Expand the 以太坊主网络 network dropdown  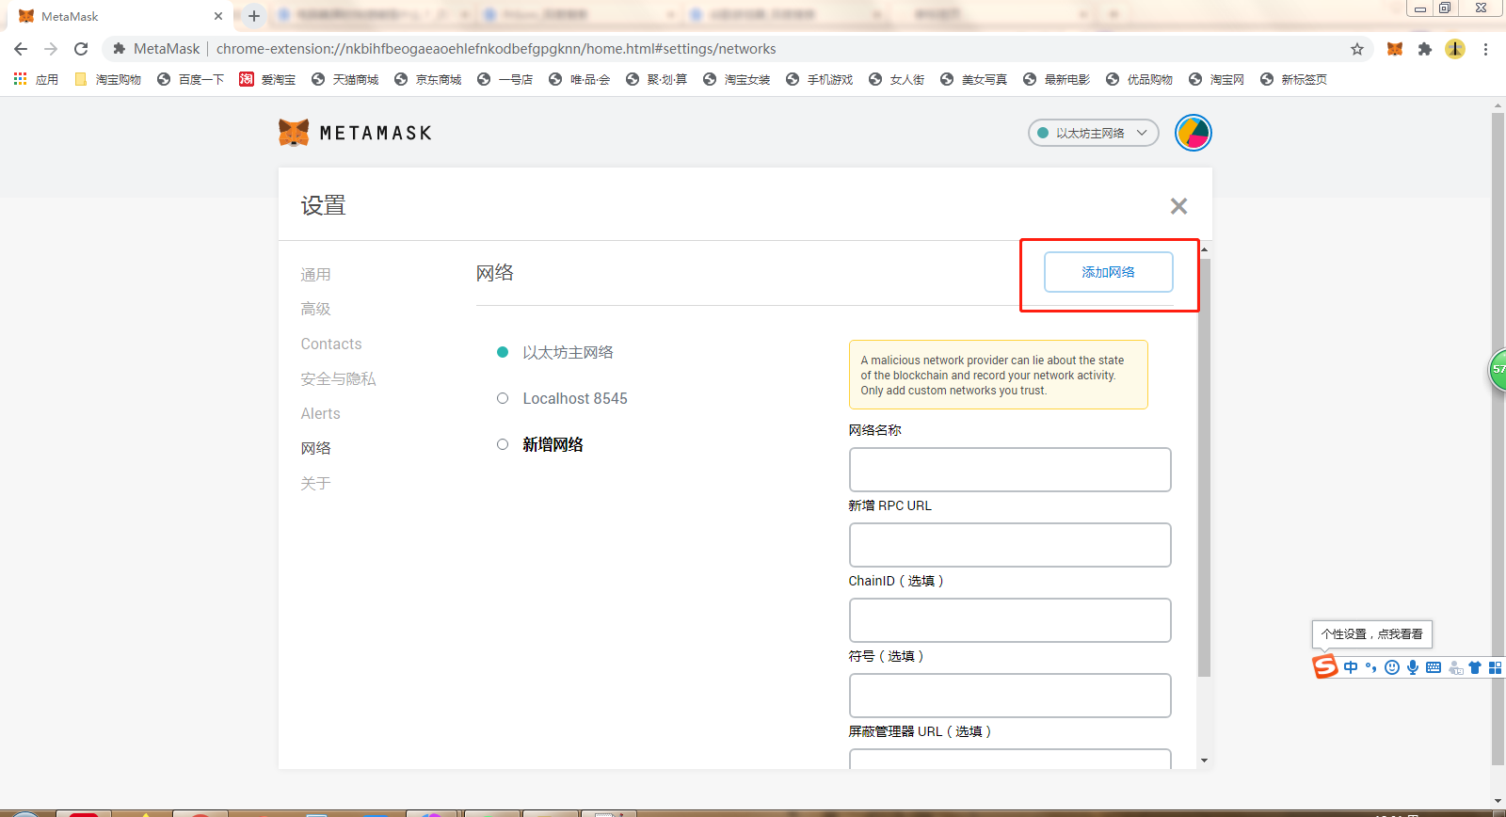pyautogui.click(x=1093, y=133)
